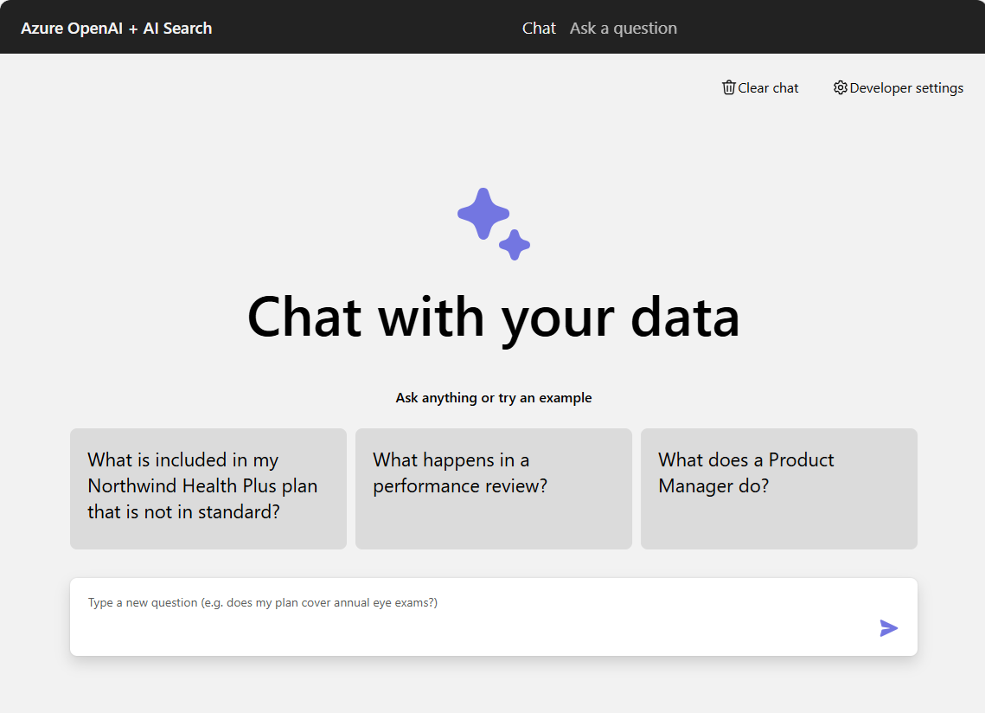Open the Ask a question tab
The height and width of the screenshot is (713, 985).
point(624,28)
